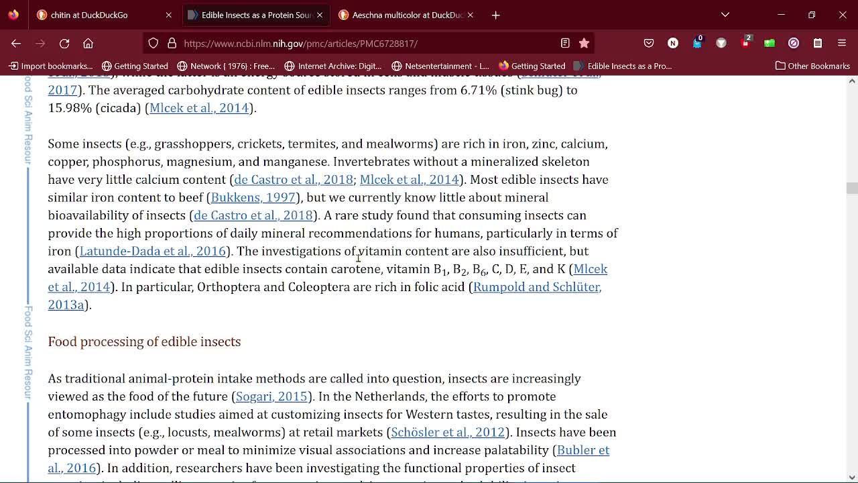Expand the Other Bookmarks folder
The image size is (858, 483).
(x=812, y=66)
